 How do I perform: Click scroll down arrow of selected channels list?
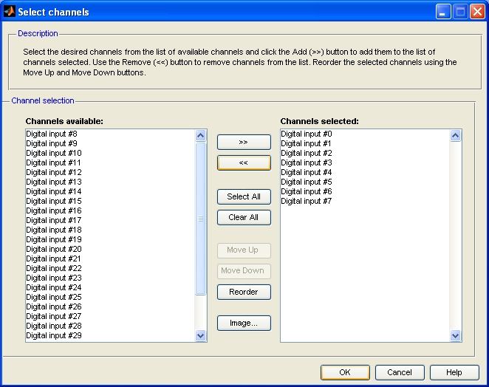[x=456, y=335]
